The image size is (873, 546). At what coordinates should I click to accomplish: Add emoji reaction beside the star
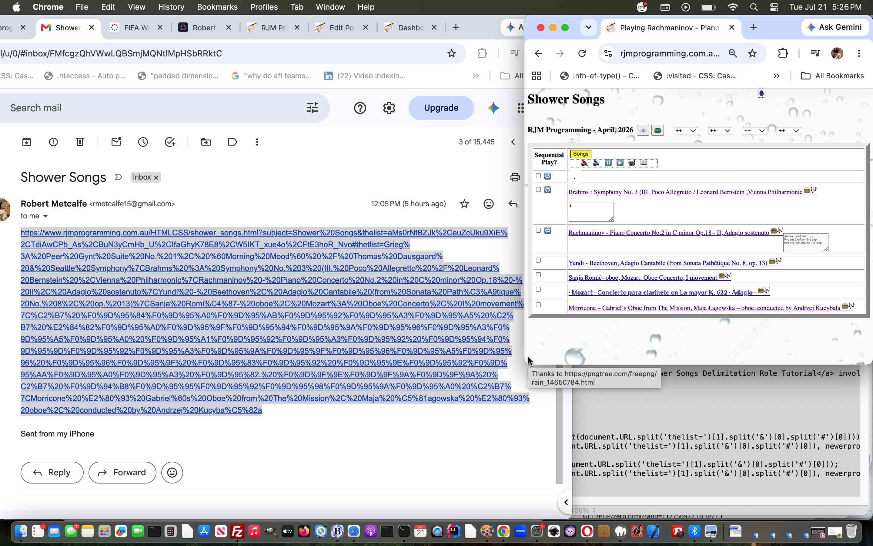click(488, 204)
